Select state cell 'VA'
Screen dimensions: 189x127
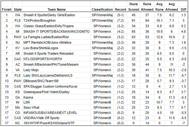coord(17,70)
